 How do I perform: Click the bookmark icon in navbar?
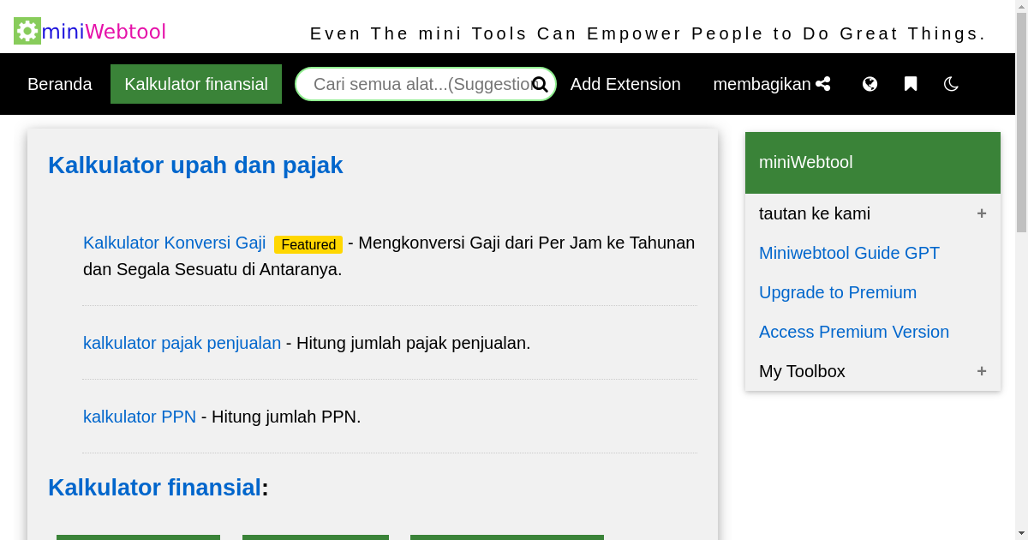911,84
